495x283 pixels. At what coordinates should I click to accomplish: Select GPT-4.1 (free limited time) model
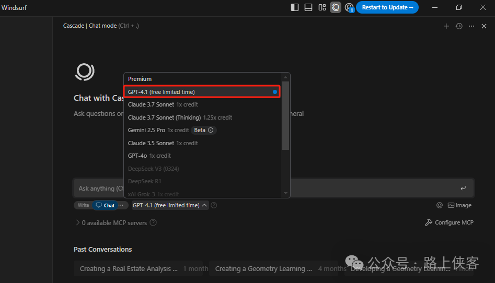(202, 92)
